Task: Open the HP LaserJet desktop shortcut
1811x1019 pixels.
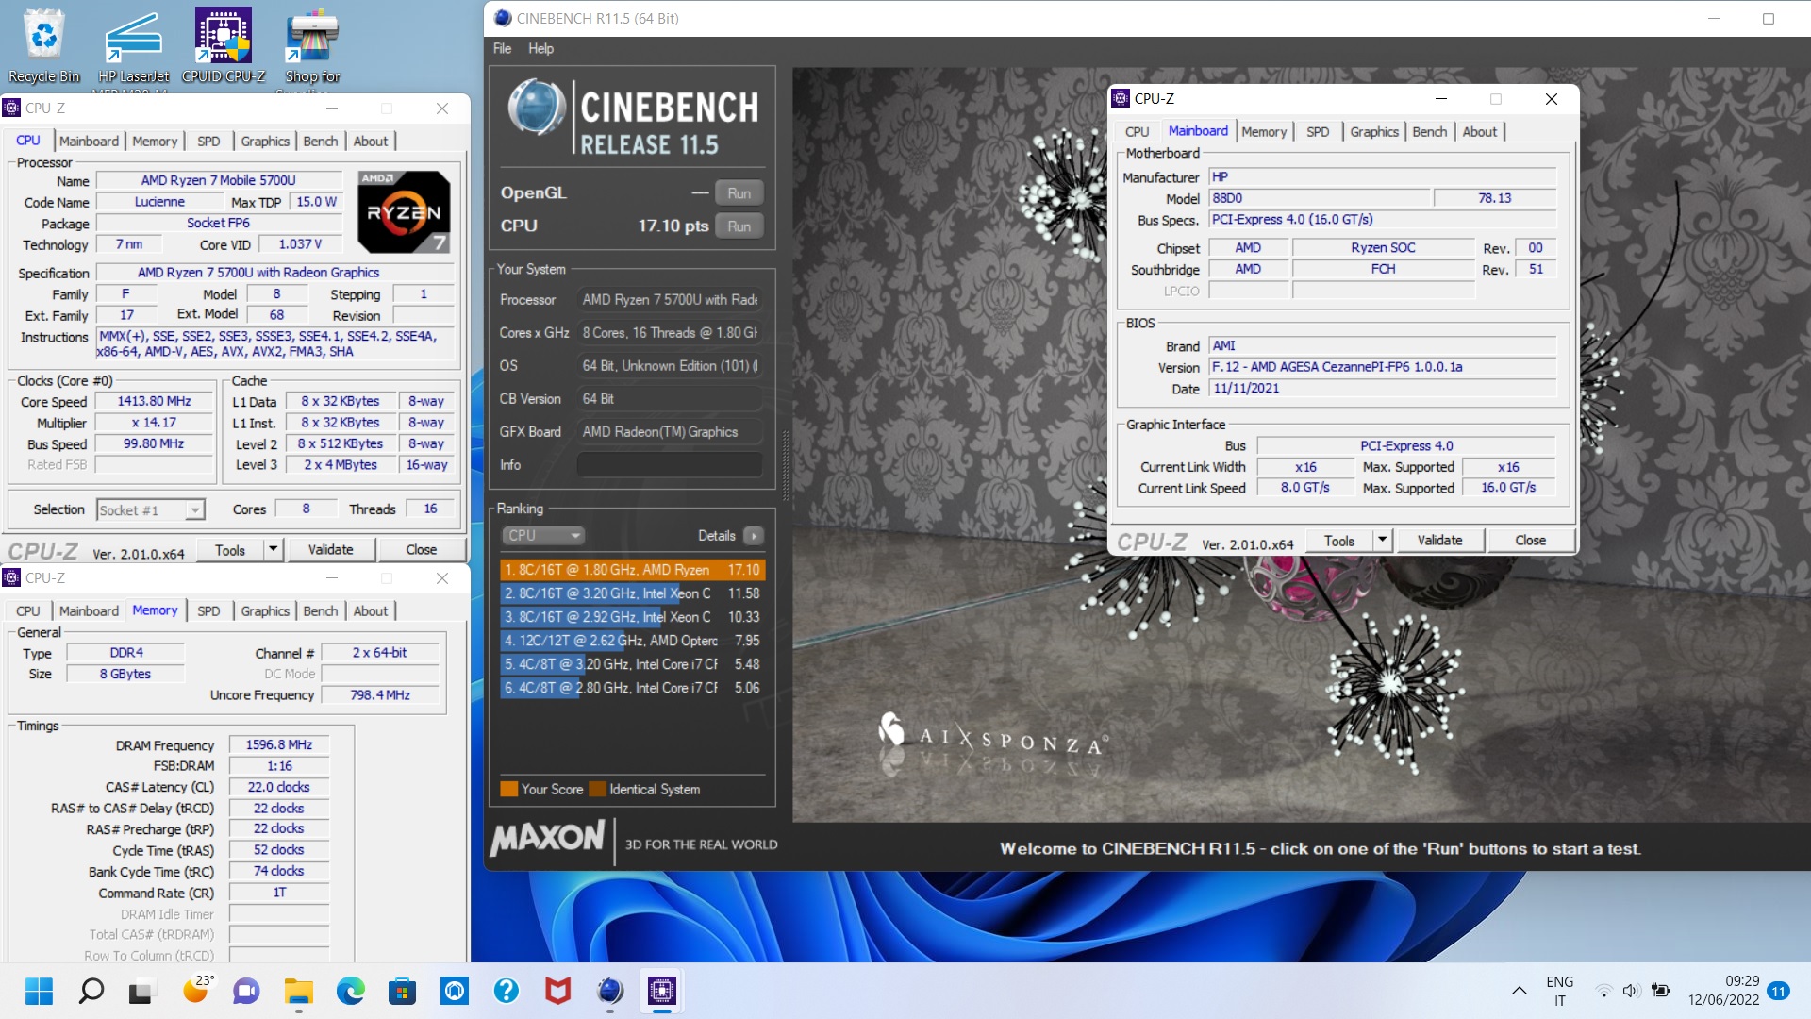Action: click(133, 49)
